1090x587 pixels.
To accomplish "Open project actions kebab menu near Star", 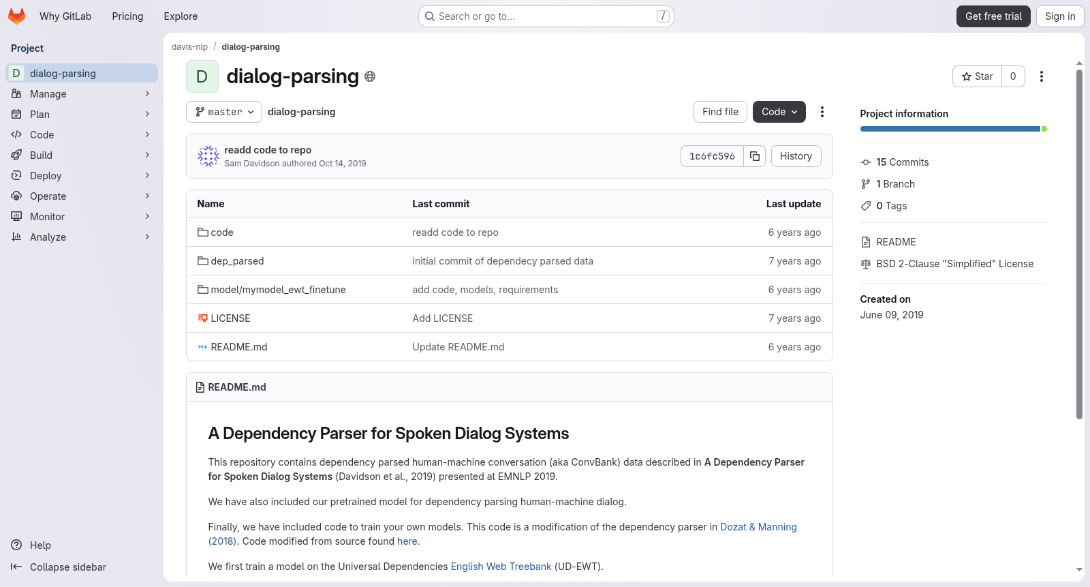I will [x=1042, y=76].
